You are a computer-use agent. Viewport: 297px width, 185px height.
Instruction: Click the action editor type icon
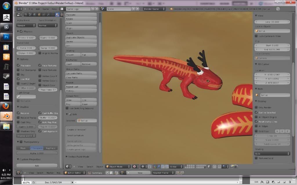[x=19, y=173]
